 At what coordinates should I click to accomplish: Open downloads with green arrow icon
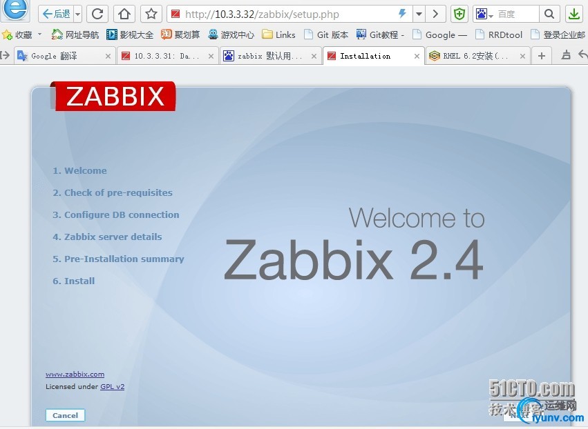(573, 14)
